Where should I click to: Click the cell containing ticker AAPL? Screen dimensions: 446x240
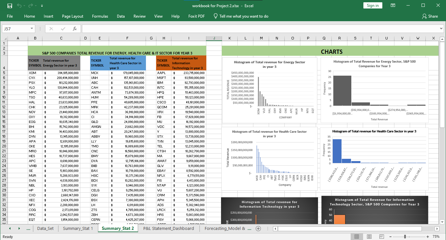(x=164, y=73)
